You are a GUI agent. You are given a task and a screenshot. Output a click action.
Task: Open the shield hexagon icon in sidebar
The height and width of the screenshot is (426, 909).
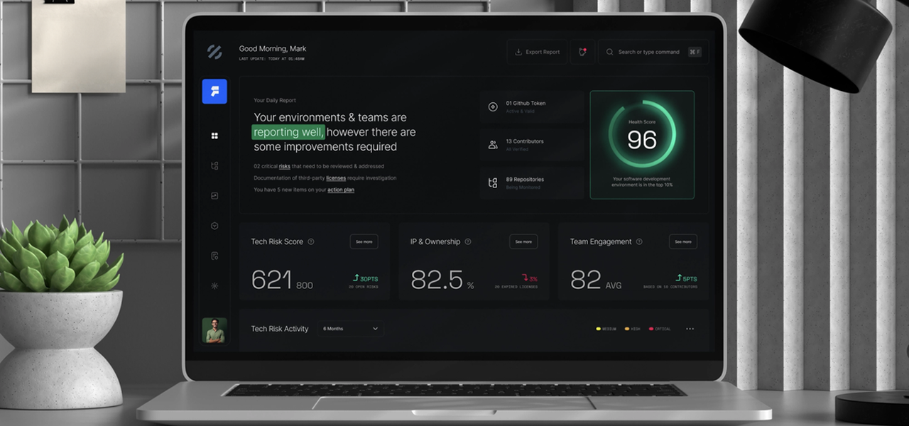(x=214, y=226)
